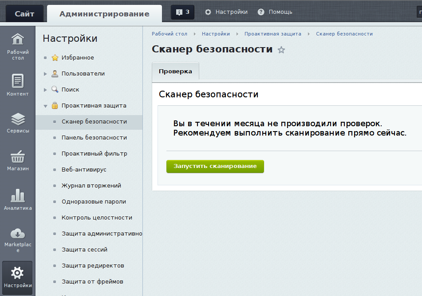Click Проактивная защита breadcrumb link
Viewport: 422px width, 296px height.
coord(272,34)
